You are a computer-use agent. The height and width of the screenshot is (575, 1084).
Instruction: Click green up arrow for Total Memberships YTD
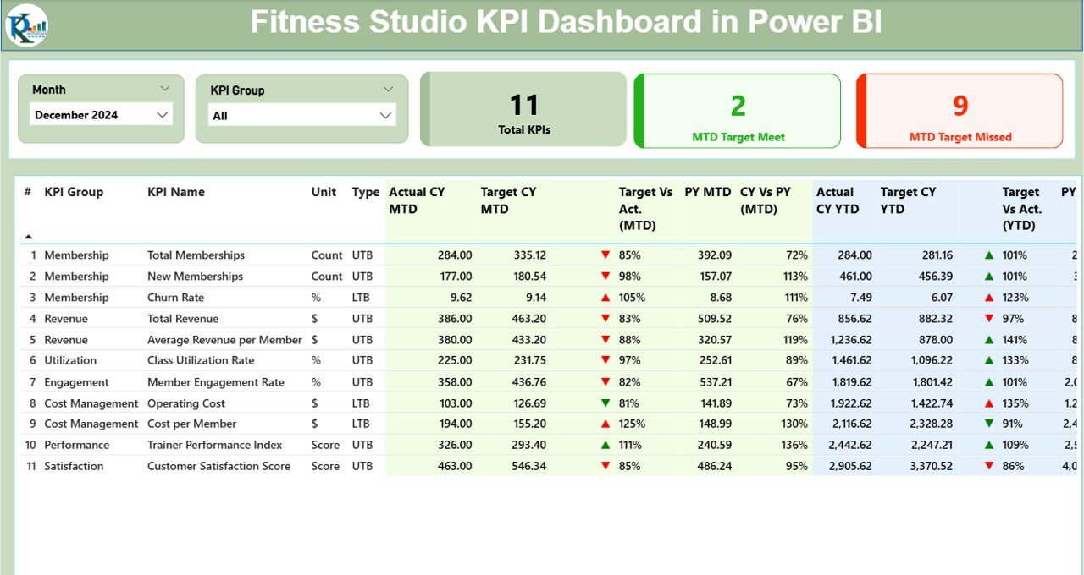pos(989,255)
